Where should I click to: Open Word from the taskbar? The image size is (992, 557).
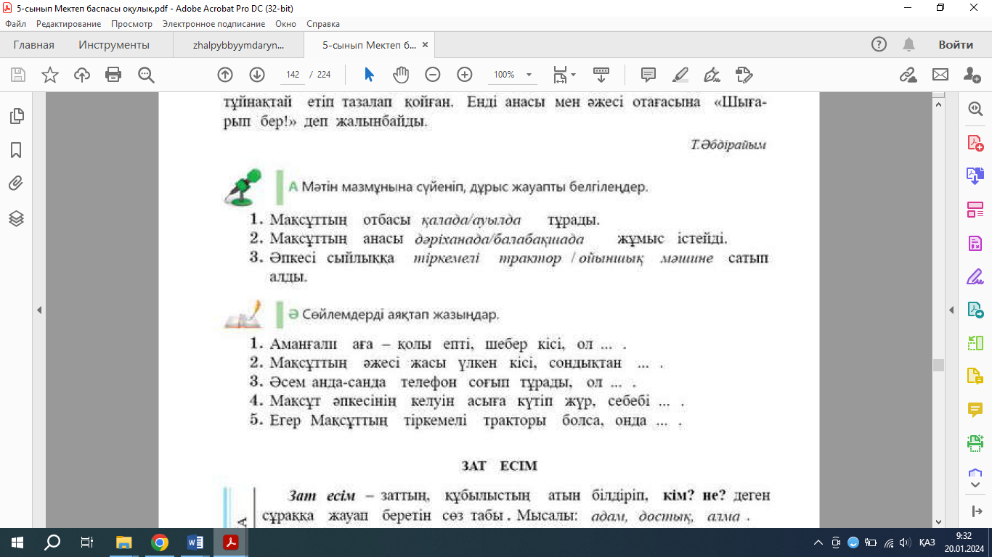(x=195, y=542)
